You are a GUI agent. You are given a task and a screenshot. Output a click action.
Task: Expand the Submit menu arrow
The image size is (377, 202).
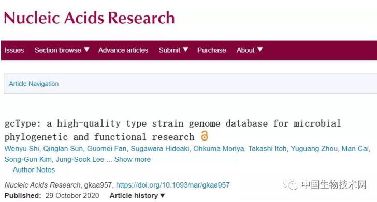click(185, 50)
